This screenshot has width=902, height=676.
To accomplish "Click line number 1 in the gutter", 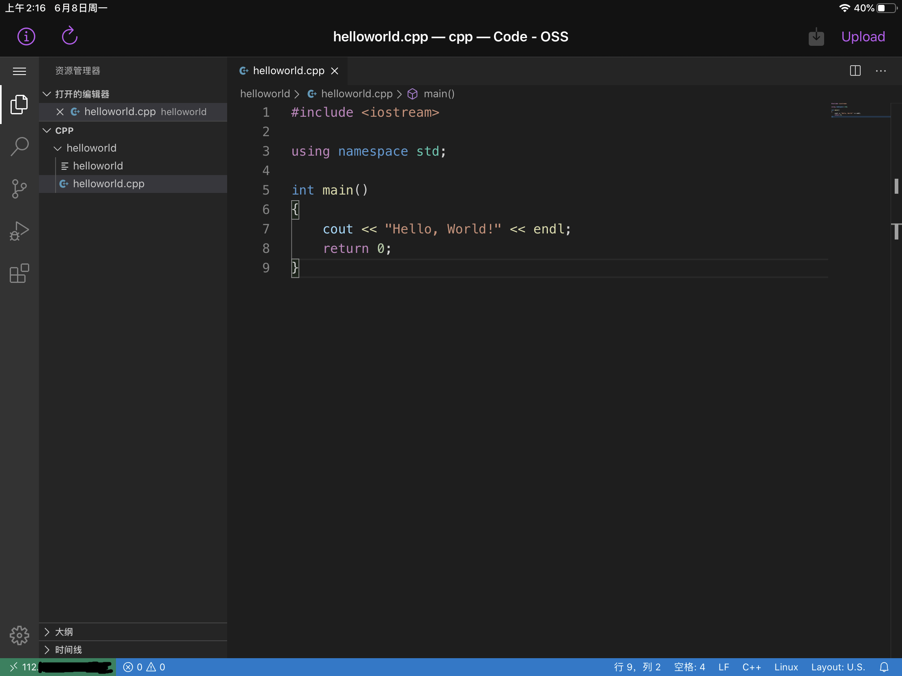I will pos(266,112).
